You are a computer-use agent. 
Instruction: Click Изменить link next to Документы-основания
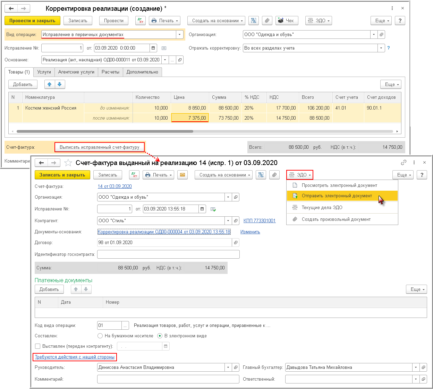[250, 232]
